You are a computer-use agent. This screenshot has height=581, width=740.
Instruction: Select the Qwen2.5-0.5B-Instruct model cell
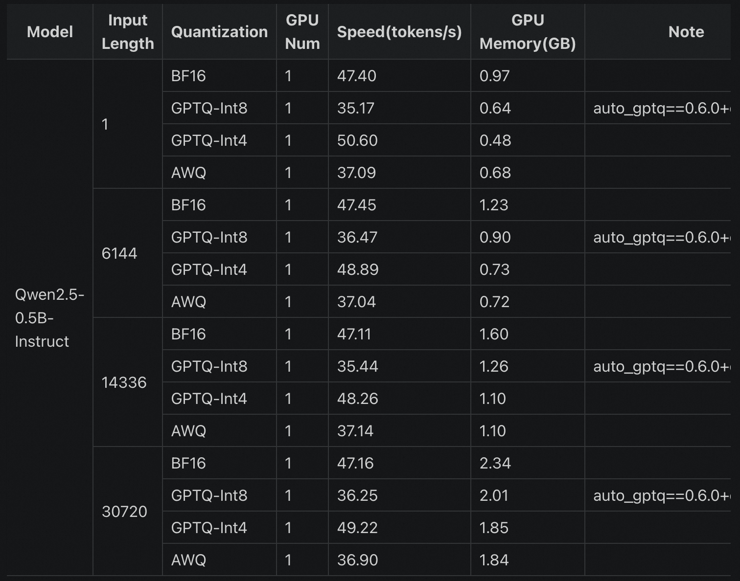49,318
